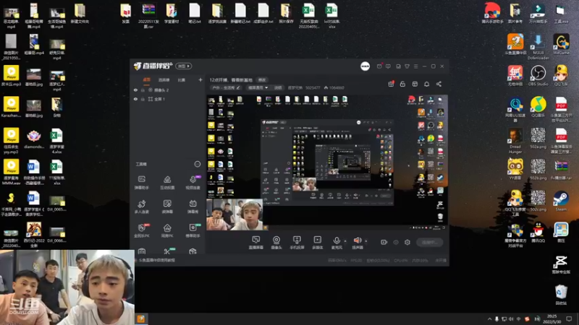The height and width of the screenshot is (325, 579).
Task: Click the start streaming button
Action: click(429, 243)
